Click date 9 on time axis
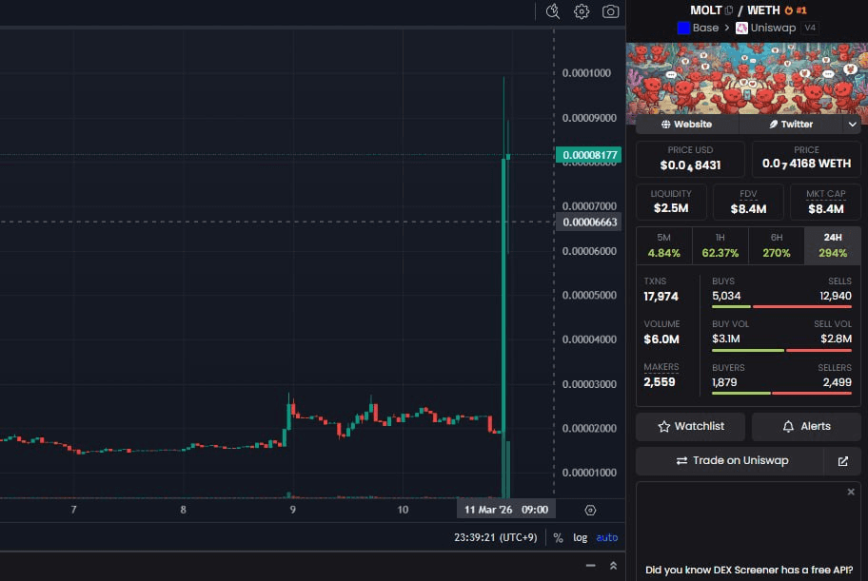The image size is (868, 581). 293,510
